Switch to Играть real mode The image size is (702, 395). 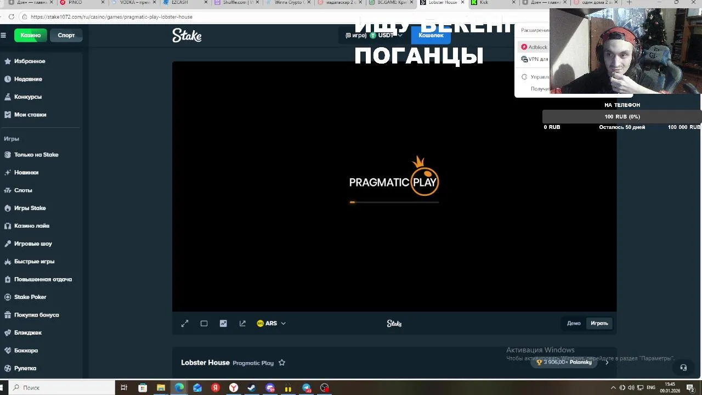click(599, 323)
